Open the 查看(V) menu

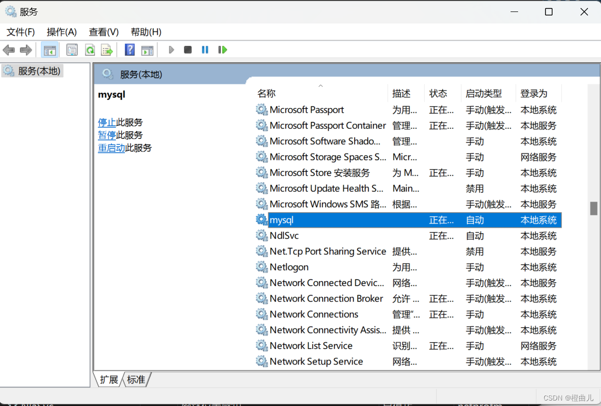point(104,32)
